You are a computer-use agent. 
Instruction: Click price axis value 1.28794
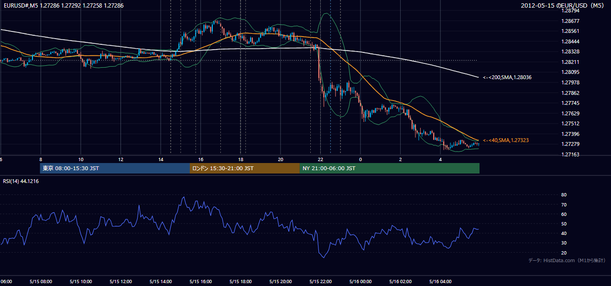pyautogui.click(x=570, y=10)
